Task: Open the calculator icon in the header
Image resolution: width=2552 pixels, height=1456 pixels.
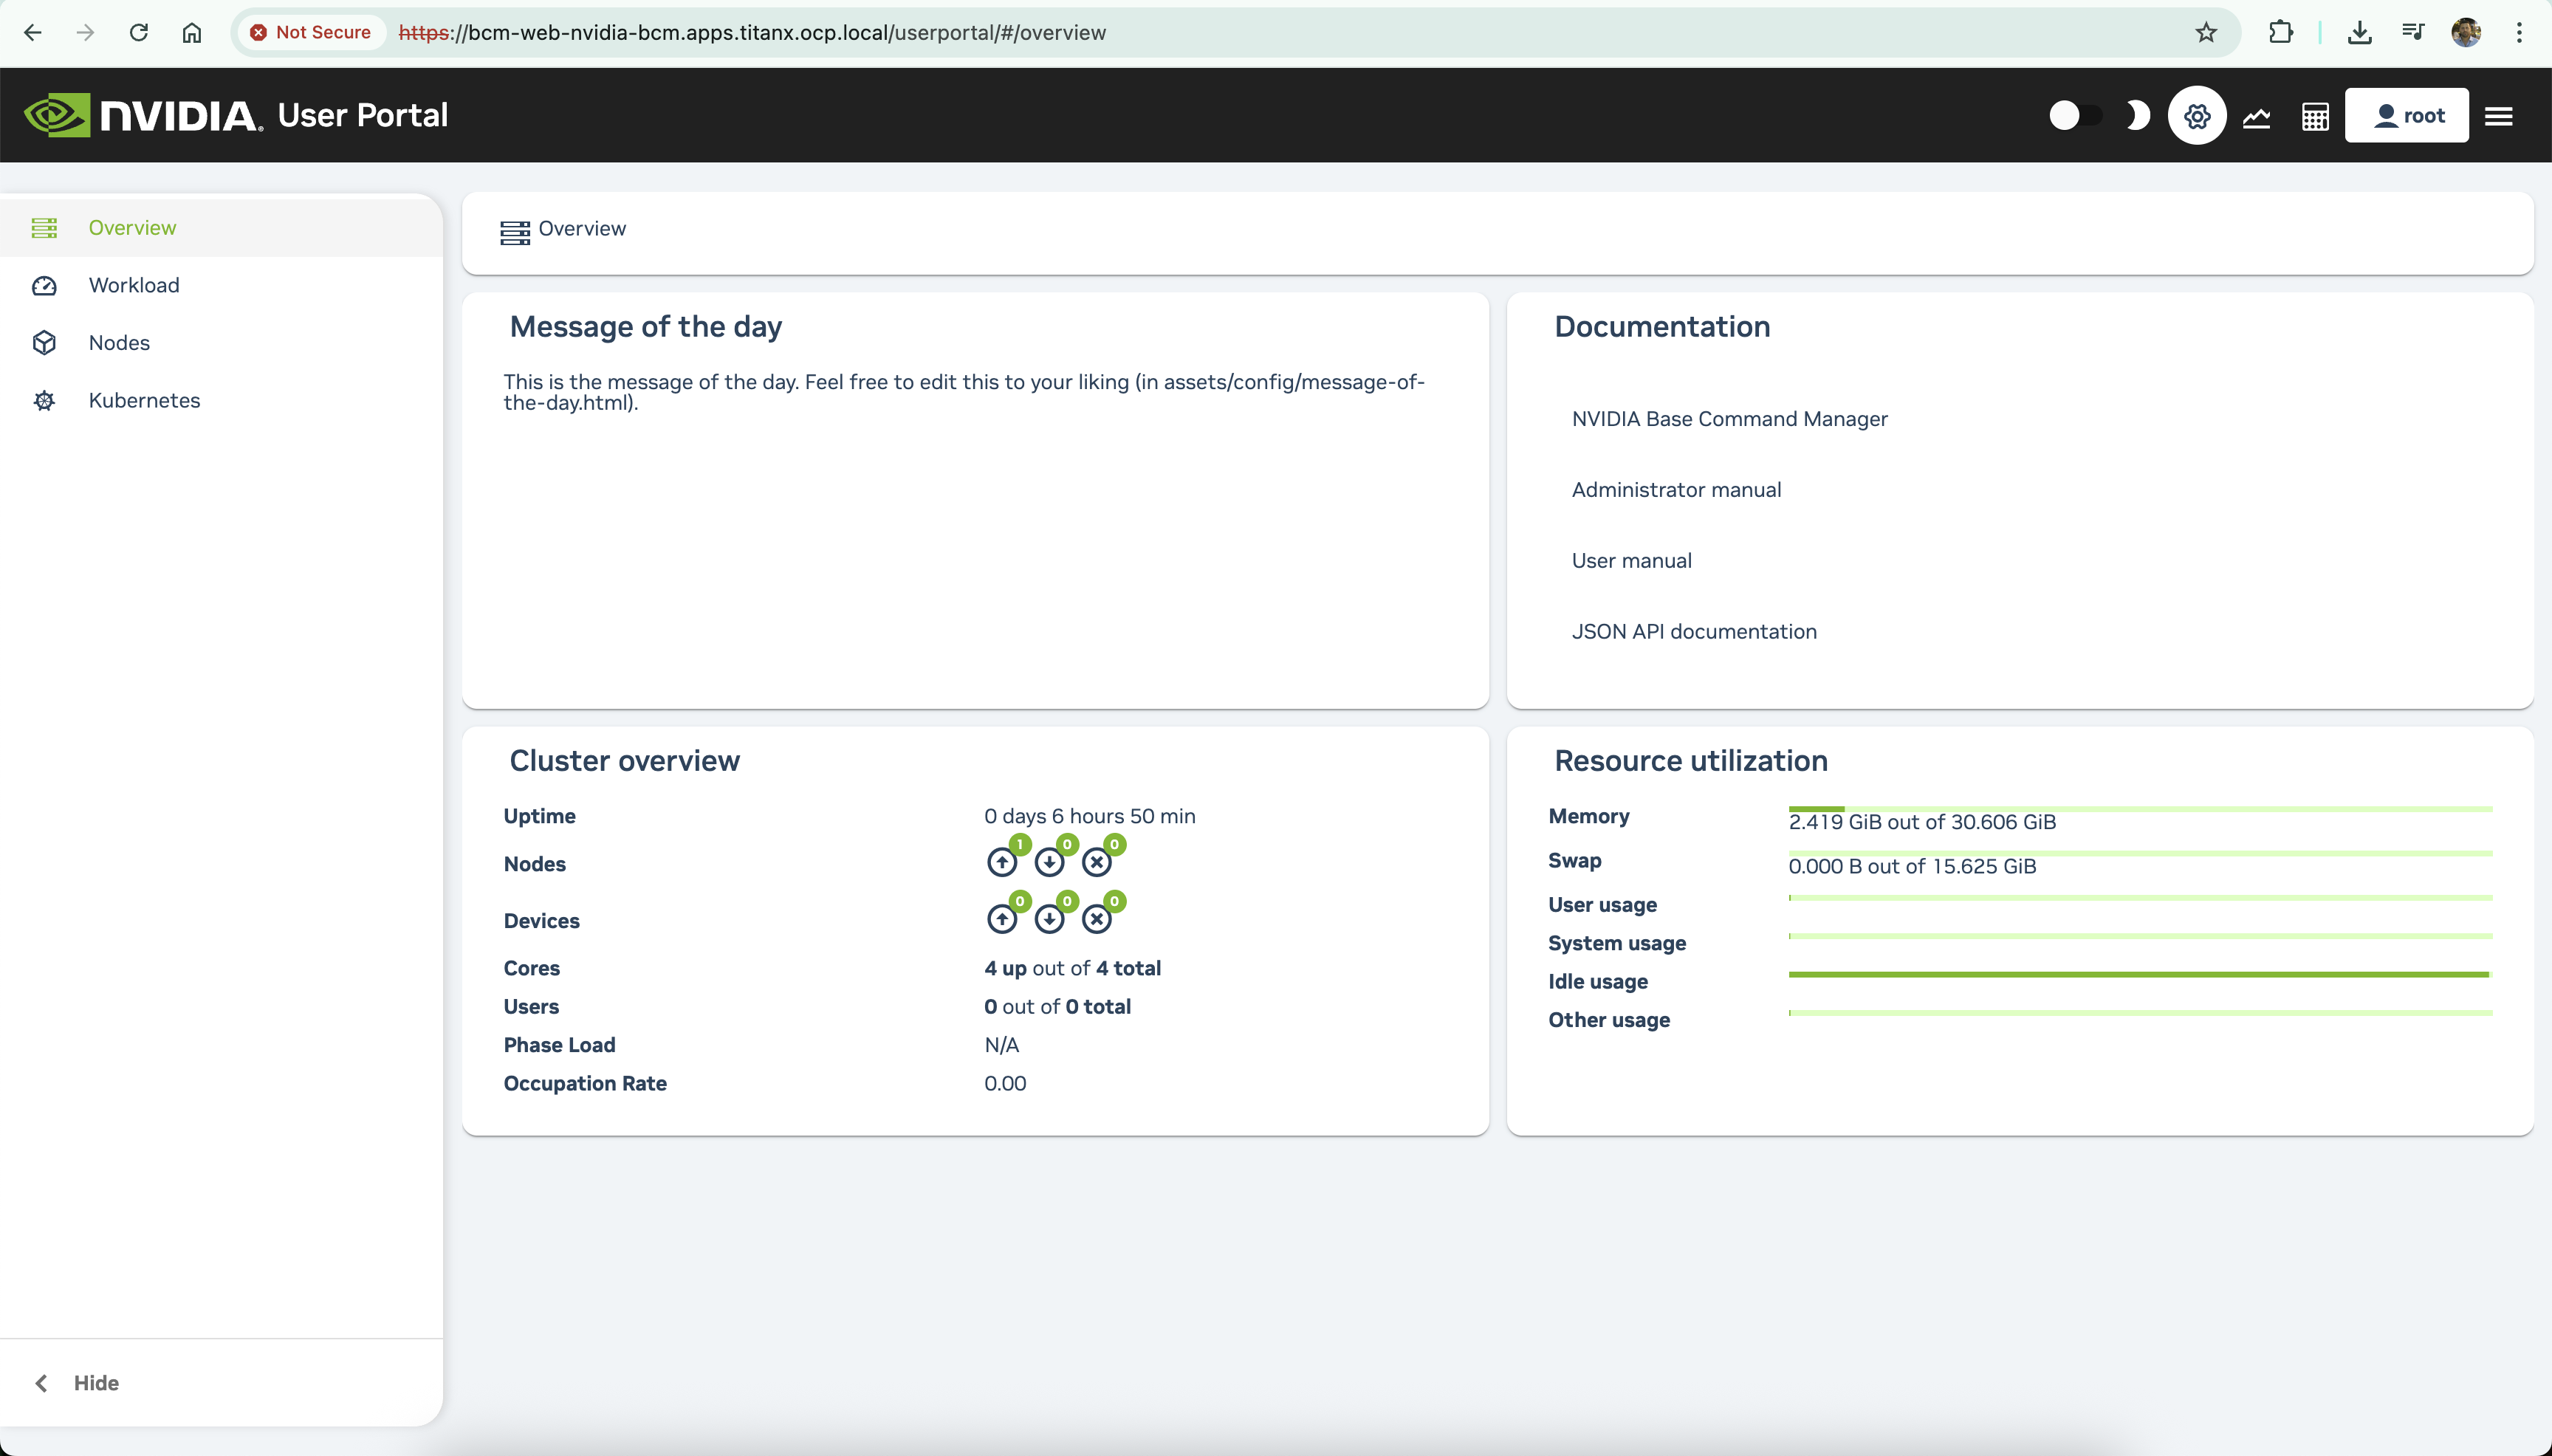Action: click(x=2315, y=115)
